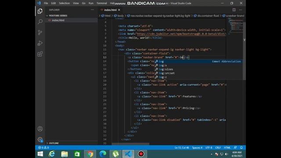281x158 pixels.
Task: Select the img:z suggestion
Action: (198, 77)
